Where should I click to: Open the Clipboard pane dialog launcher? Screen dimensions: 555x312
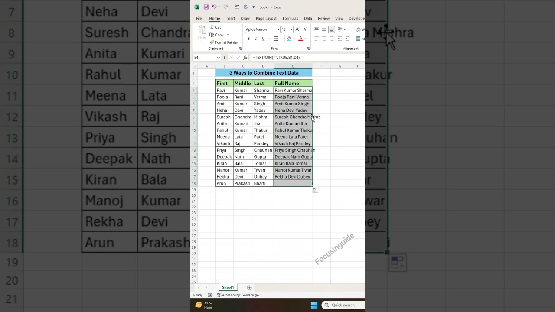pos(240,49)
